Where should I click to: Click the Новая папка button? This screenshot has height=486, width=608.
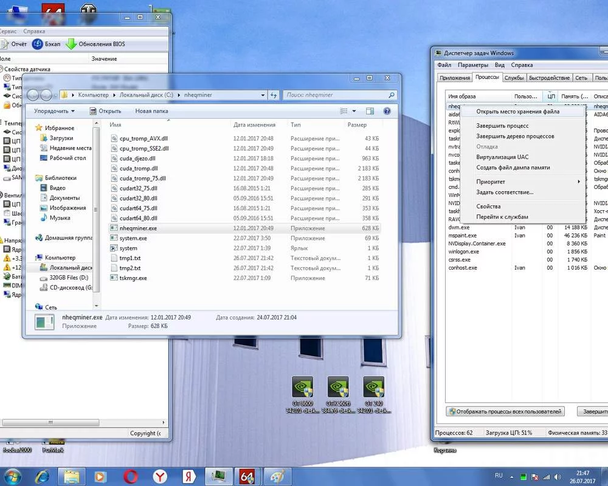click(151, 111)
